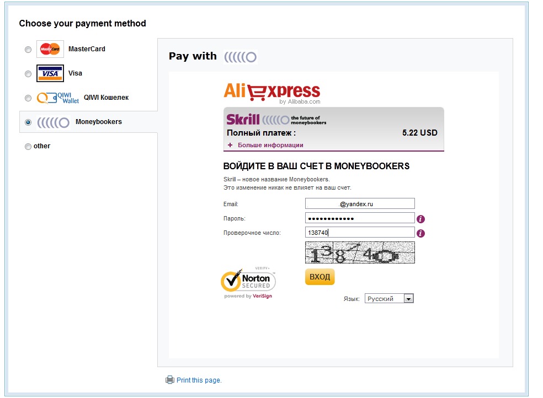
Task: Click the QIWI Wallet logo
Action: click(x=58, y=98)
